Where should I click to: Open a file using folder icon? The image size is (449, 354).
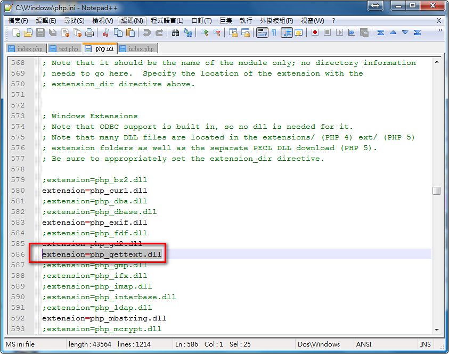point(28,32)
